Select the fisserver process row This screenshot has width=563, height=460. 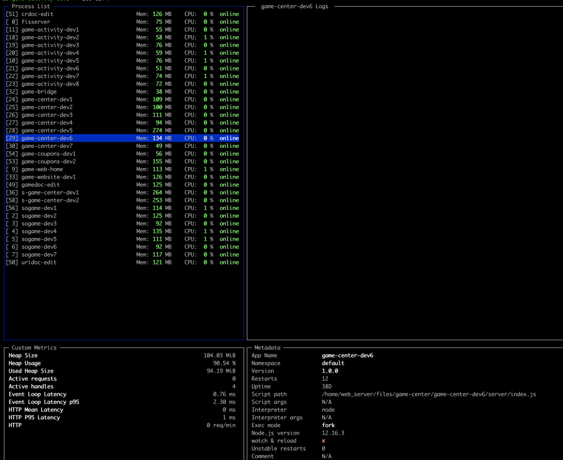[122, 22]
